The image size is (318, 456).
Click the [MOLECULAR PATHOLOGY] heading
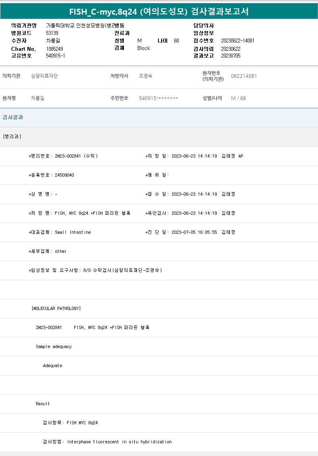56,308
